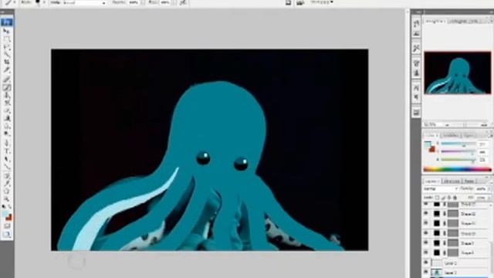The image size is (494, 278).
Task: Toggle lock all in Layers panel
Action: (x=455, y=198)
